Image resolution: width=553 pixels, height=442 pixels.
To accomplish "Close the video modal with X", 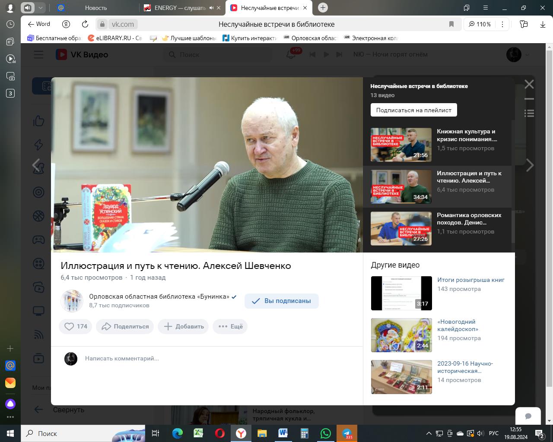I will [529, 85].
